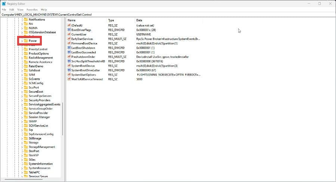Open the Help menu
336x182 pixels.
pos(44,10)
